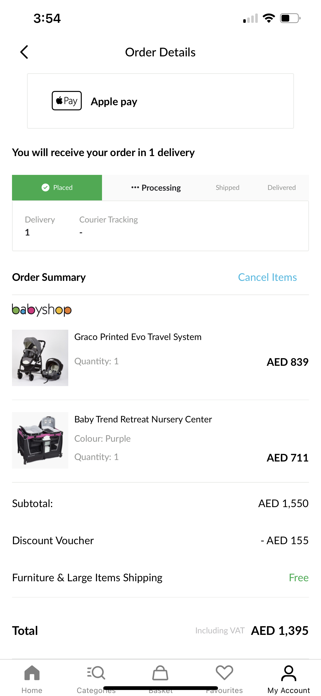Tap the back arrow icon

click(24, 52)
